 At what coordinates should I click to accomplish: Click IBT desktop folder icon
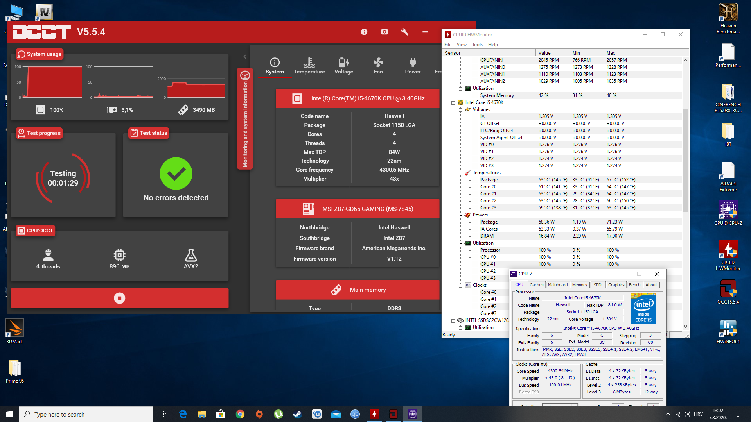pos(728,134)
